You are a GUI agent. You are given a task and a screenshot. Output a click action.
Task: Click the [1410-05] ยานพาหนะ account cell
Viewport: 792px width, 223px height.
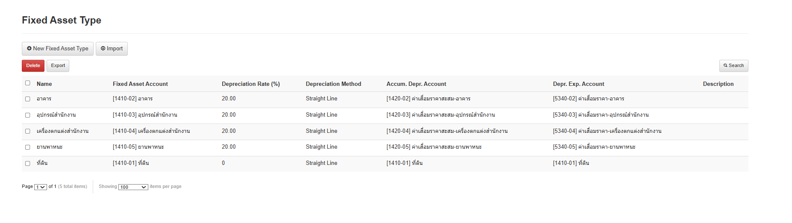(138, 147)
